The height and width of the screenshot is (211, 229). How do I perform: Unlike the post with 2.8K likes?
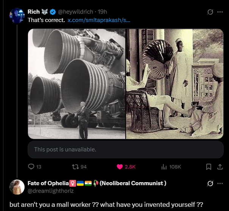coord(120,167)
